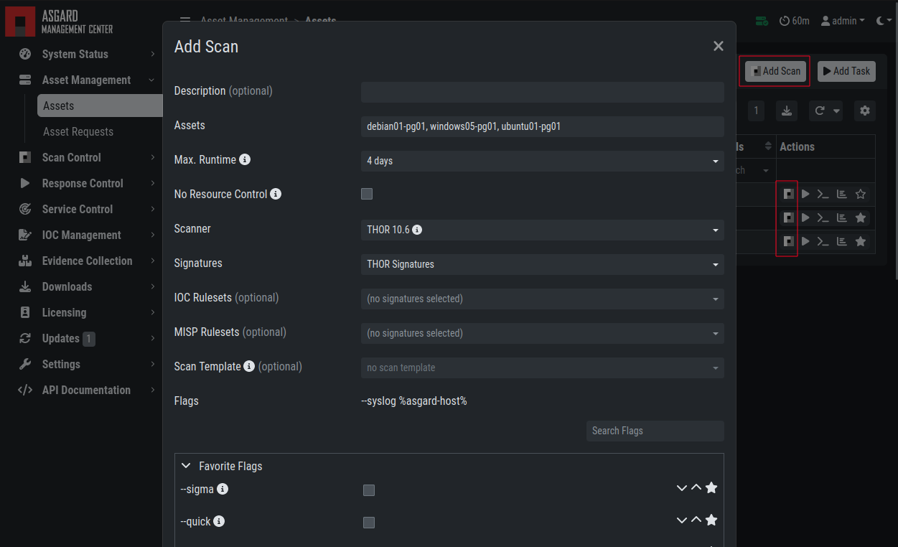This screenshot has height=547, width=898.
Task: Expand Service Control in sidebar
Action: pos(86,209)
